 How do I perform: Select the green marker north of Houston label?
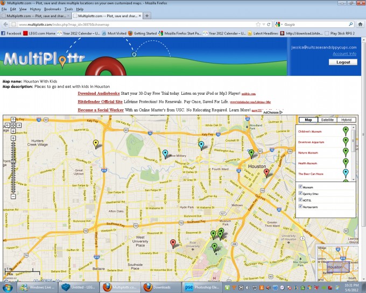point(251,154)
